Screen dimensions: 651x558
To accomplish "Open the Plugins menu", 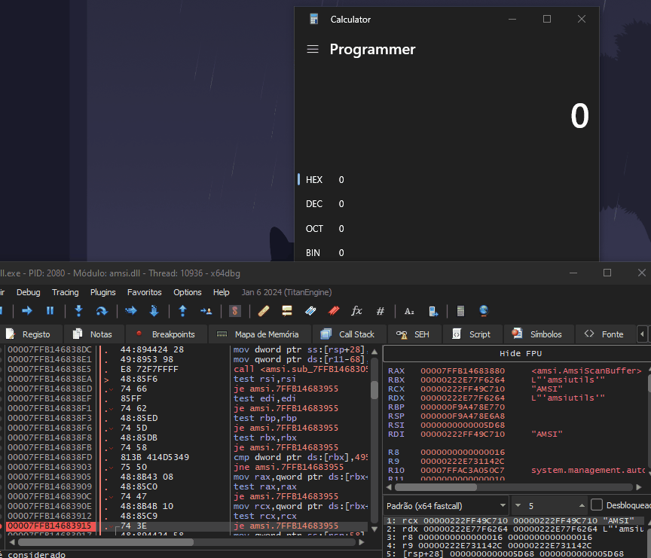I will 103,292.
